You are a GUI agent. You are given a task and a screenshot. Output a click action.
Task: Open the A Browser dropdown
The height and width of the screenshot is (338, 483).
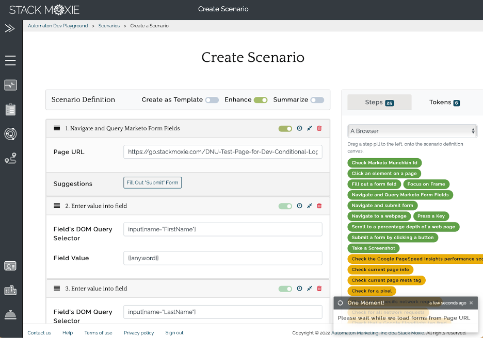coord(412,131)
